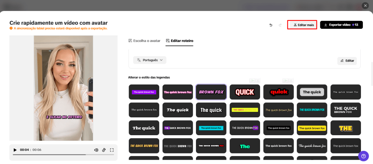Open the background music note icon
This screenshot has height=164, width=373.
pos(104,150)
